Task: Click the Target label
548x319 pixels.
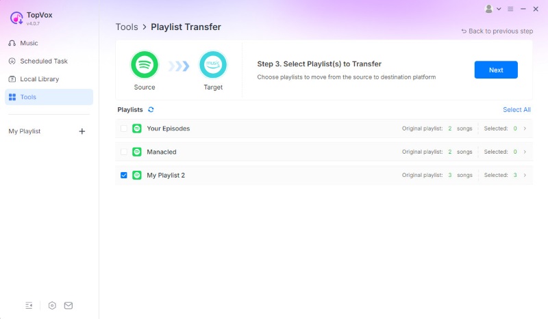Action: point(213,87)
